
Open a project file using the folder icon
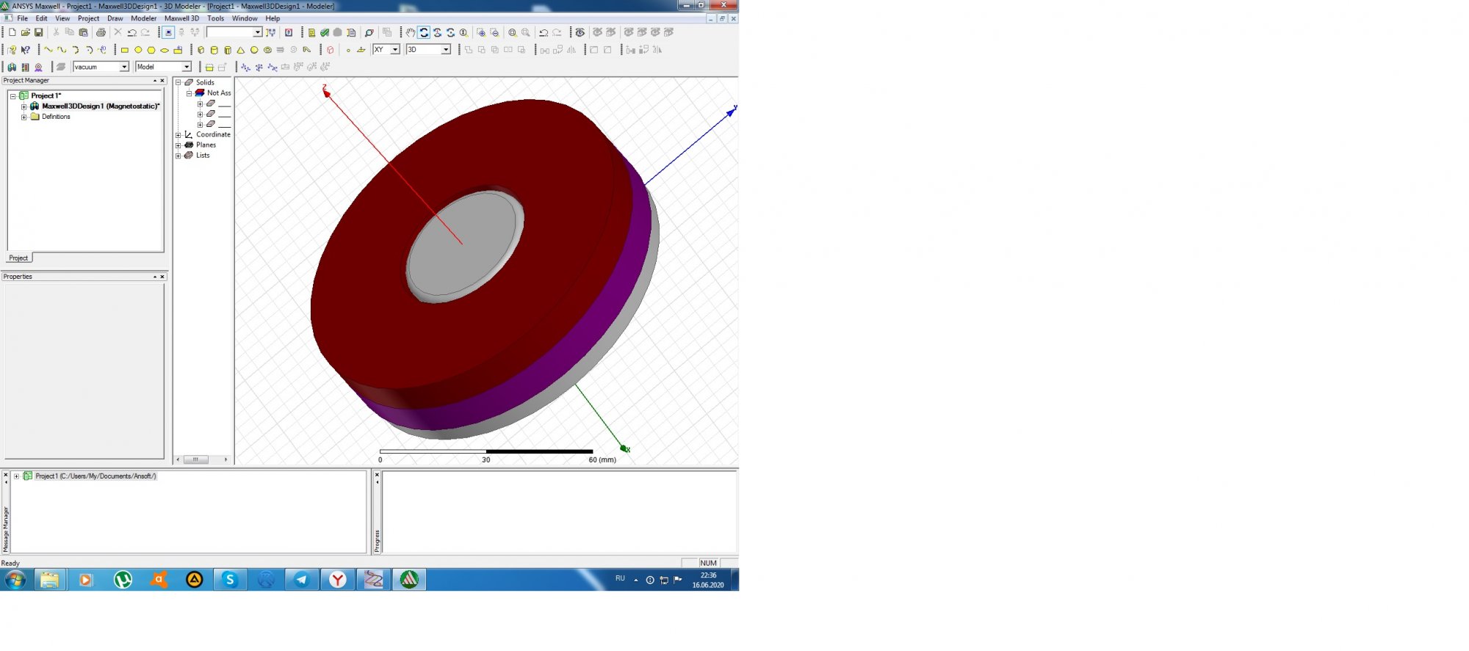26,32
